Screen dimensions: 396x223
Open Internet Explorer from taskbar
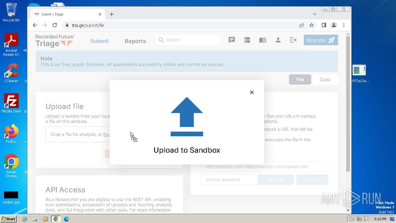coord(24,219)
